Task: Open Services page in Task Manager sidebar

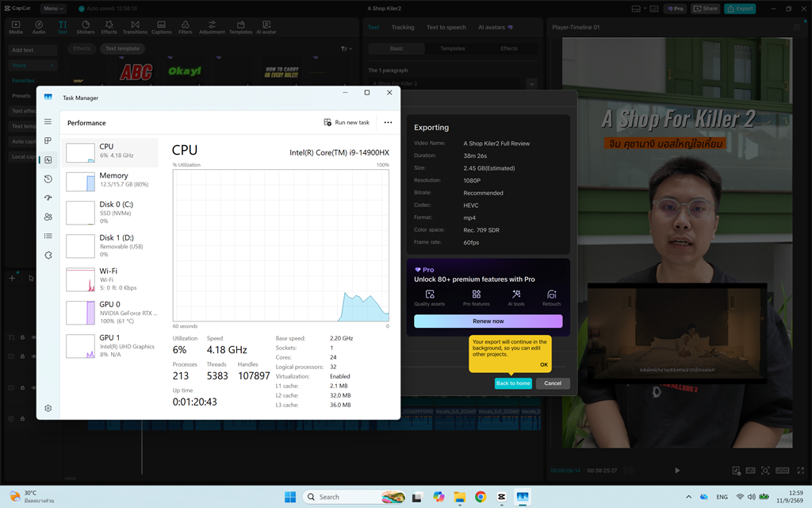Action: click(x=48, y=255)
